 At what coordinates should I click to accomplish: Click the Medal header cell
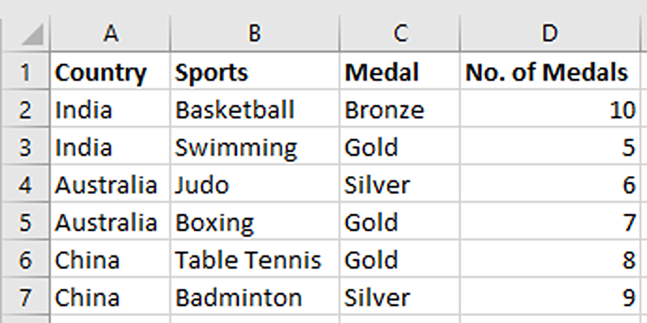(x=382, y=73)
